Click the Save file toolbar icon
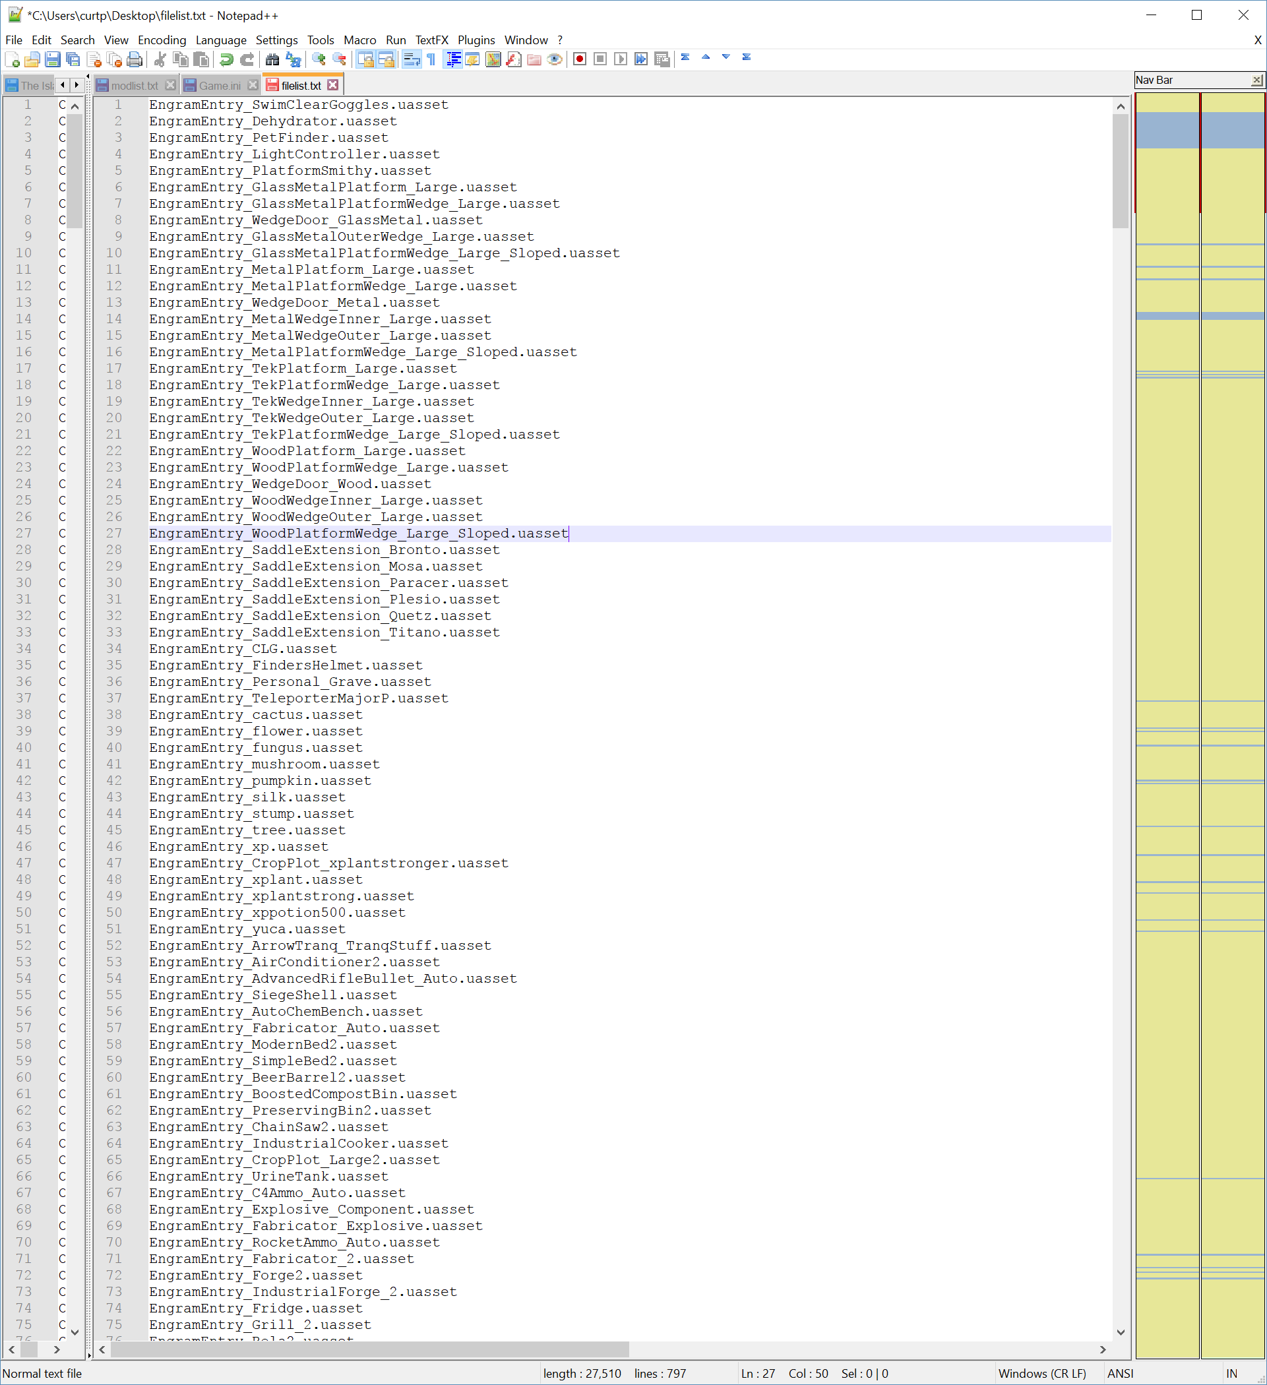The image size is (1267, 1385). [x=52, y=59]
